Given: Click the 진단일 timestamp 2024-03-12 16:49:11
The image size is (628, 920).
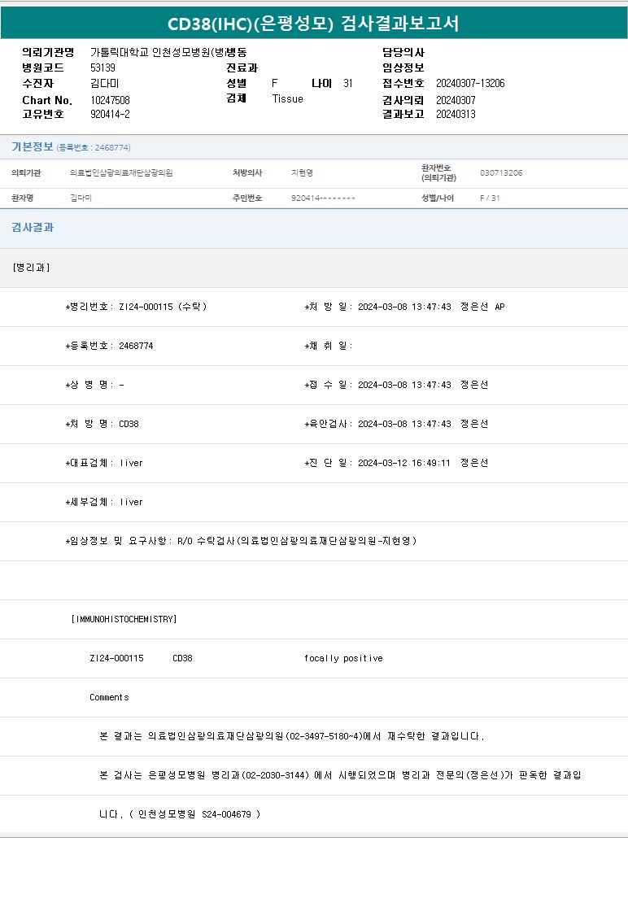Looking at the screenshot, I should tap(404, 463).
